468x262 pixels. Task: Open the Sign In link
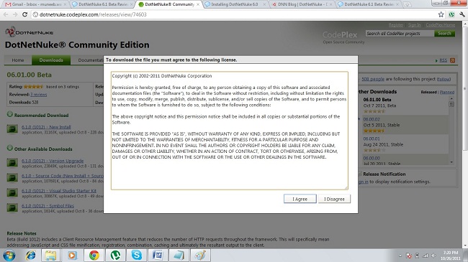[x=414, y=25]
